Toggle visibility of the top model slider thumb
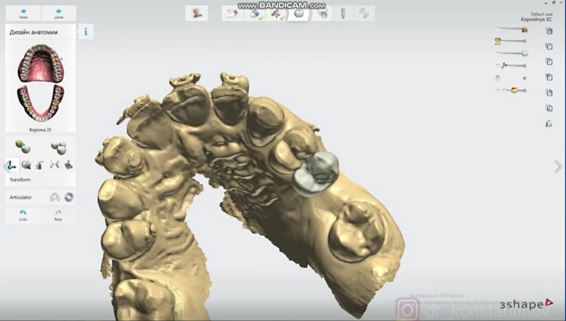Image resolution: width=566 pixels, height=321 pixels. pyautogui.click(x=524, y=29)
